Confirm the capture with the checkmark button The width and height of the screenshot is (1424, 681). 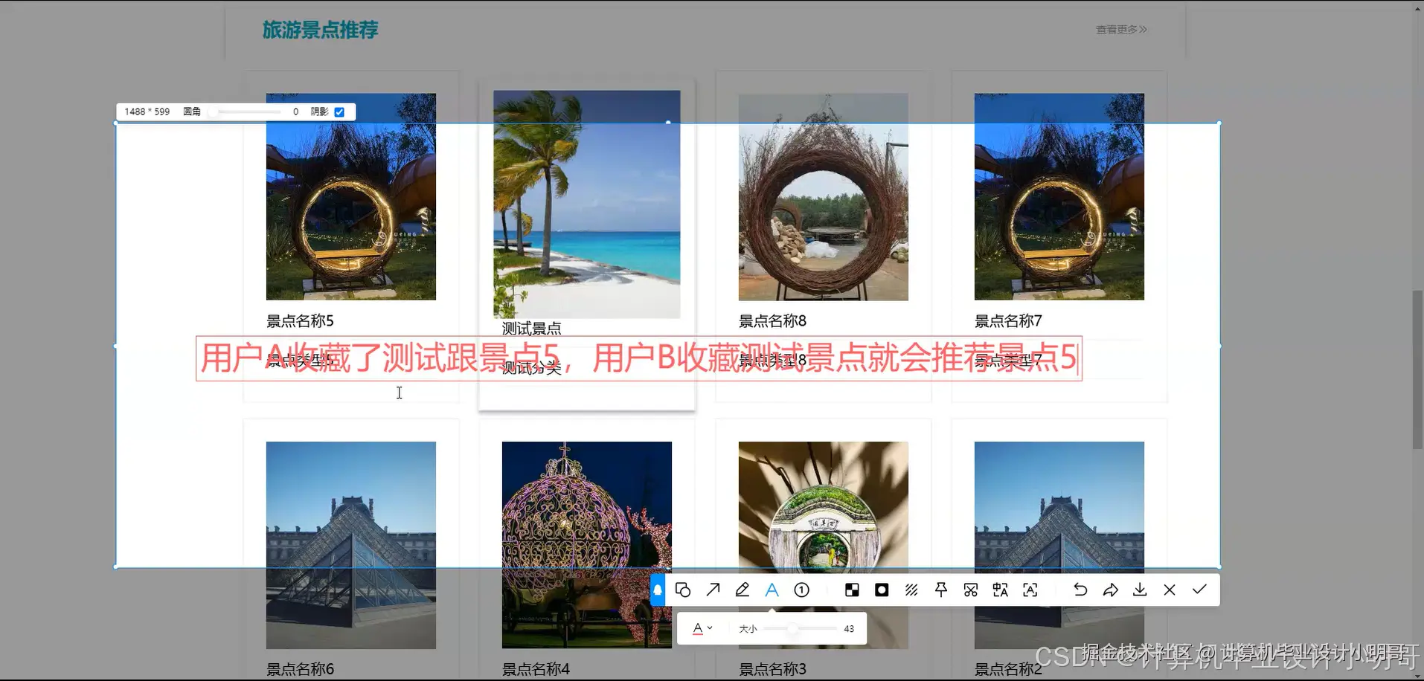click(1199, 589)
